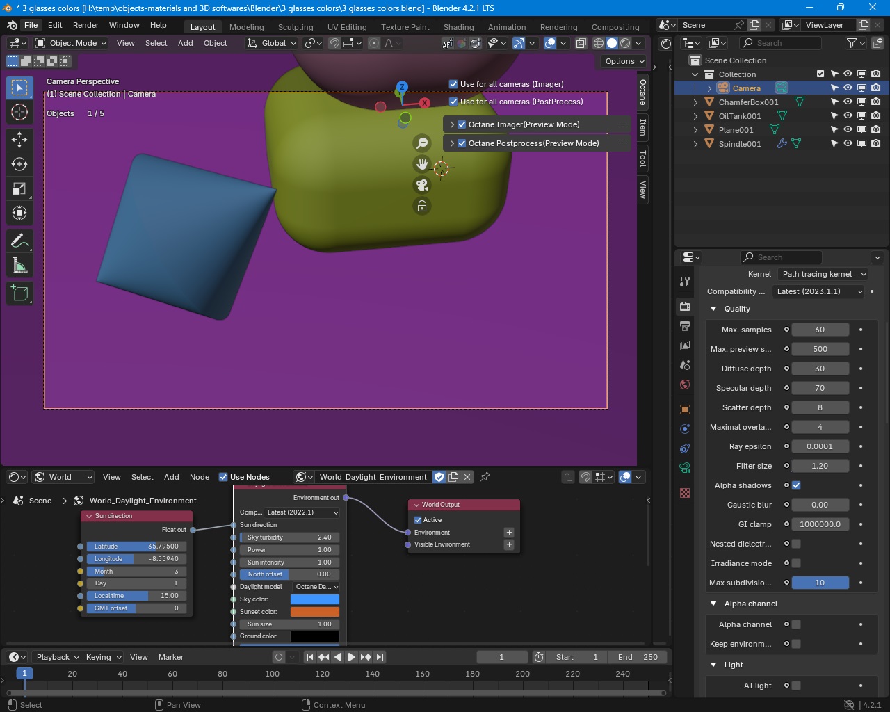
Task: Open the Octane sidebar tab
Action: coord(643,91)
